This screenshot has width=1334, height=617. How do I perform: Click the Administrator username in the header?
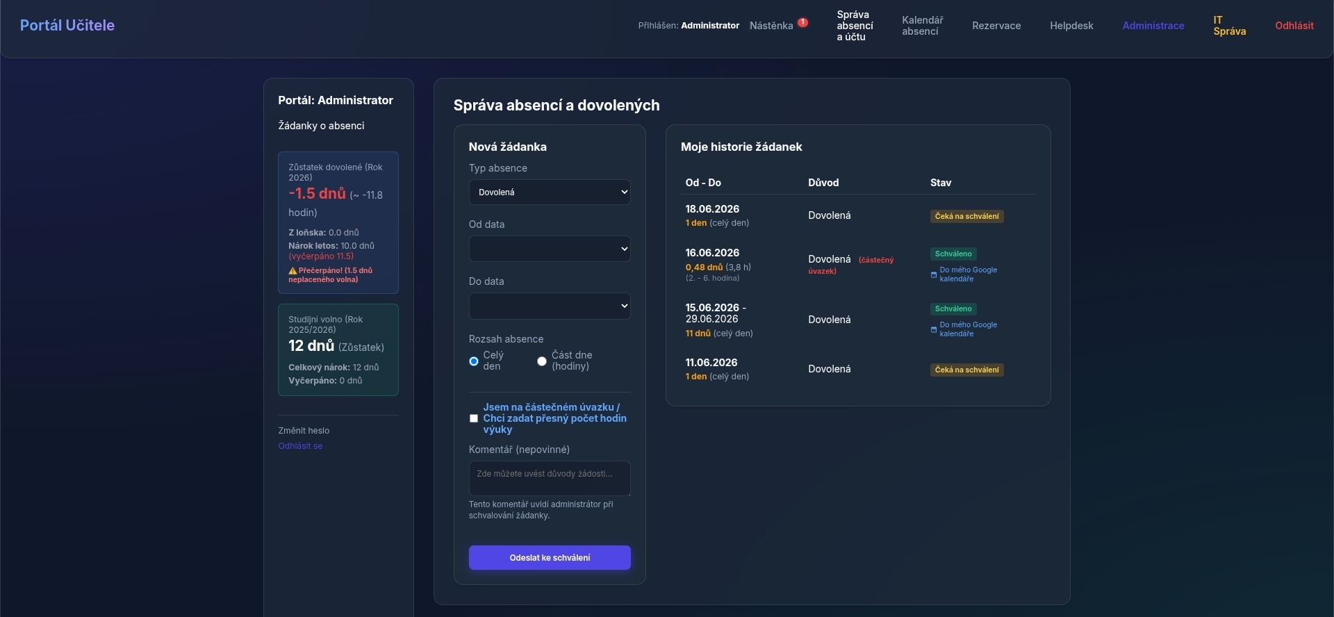(710, 26)
